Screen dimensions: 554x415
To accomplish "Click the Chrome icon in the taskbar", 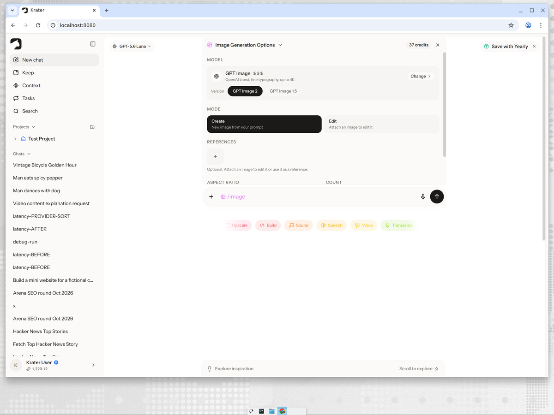I will coord(282,411).
